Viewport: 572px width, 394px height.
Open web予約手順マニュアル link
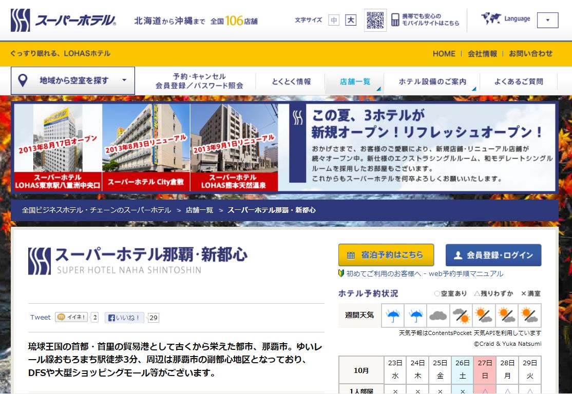466,274
